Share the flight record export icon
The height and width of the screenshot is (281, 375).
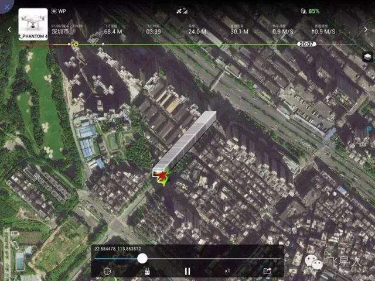267,270
